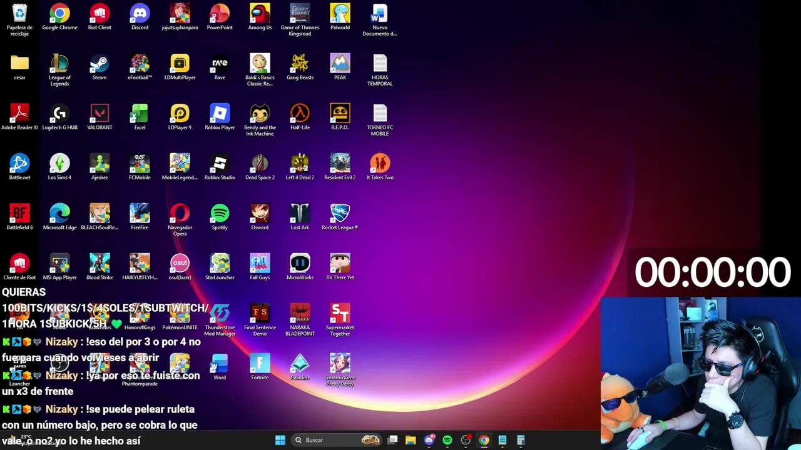
Task: Select the Nuevo Documento Word file icon
Action: pos(380,20)
